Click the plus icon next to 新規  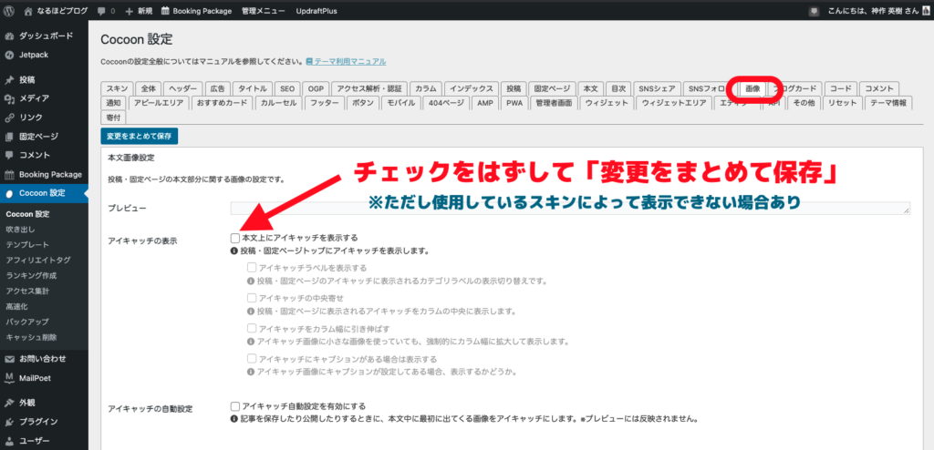(x=129, y=11)
